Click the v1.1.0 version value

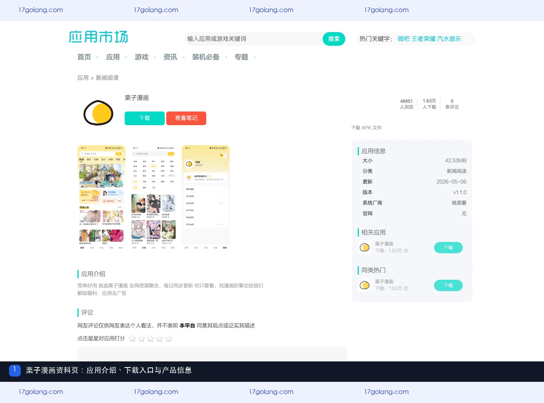coord(460,192)
